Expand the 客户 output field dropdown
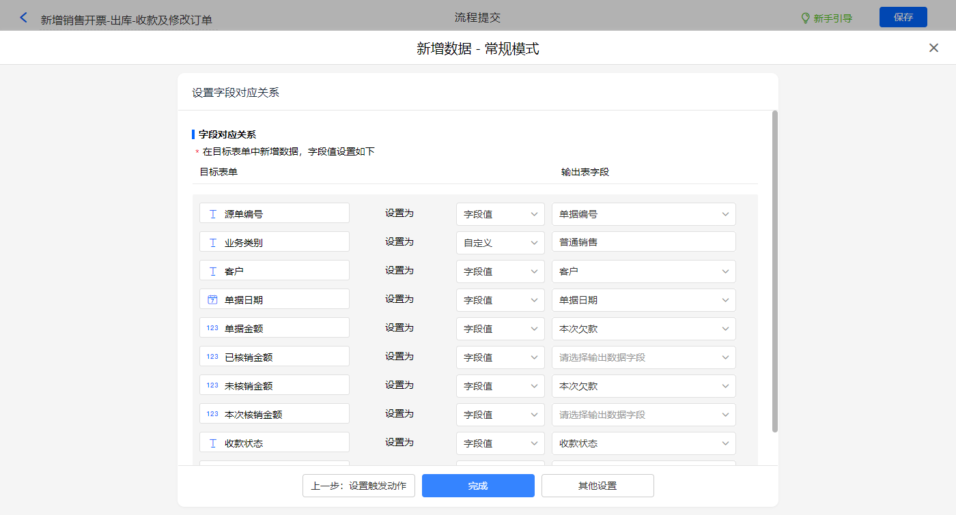Viewport: 956px width, 515px height. 643,271
